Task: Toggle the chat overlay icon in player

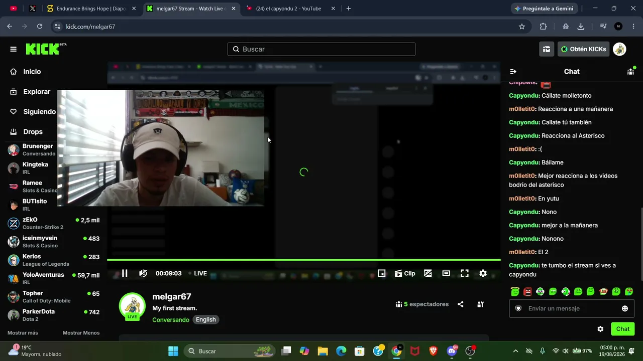Action: coord(428,273)
